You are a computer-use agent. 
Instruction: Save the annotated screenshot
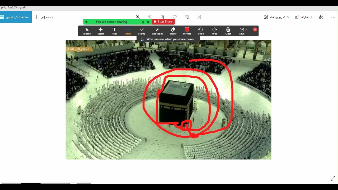tap(242, 31)
